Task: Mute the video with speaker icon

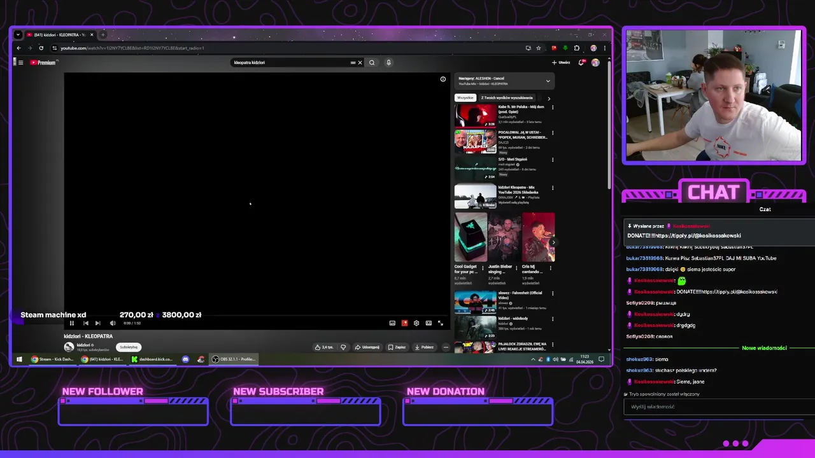Action: 113,323
